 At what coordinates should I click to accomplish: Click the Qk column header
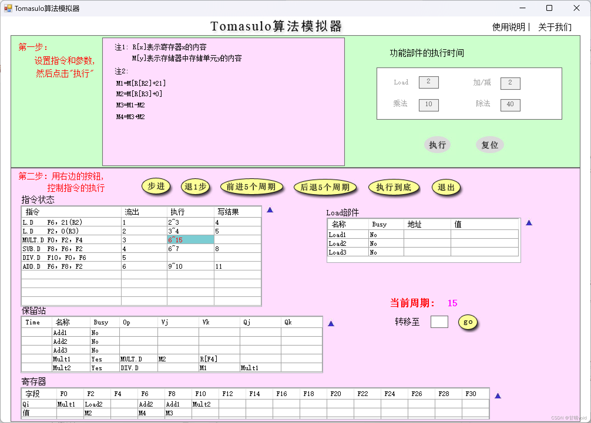point(302,322)
